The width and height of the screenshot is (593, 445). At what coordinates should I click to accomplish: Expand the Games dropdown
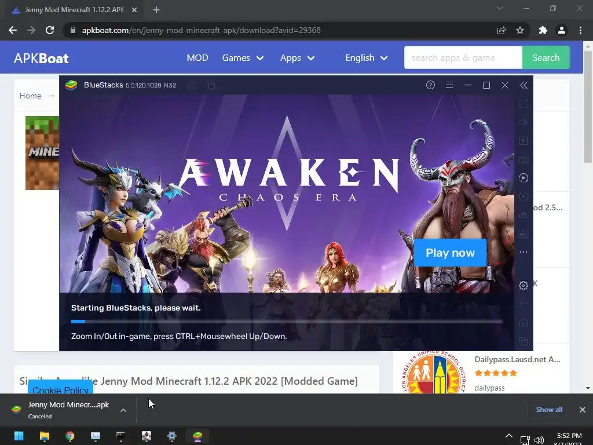tap(243, 58)
